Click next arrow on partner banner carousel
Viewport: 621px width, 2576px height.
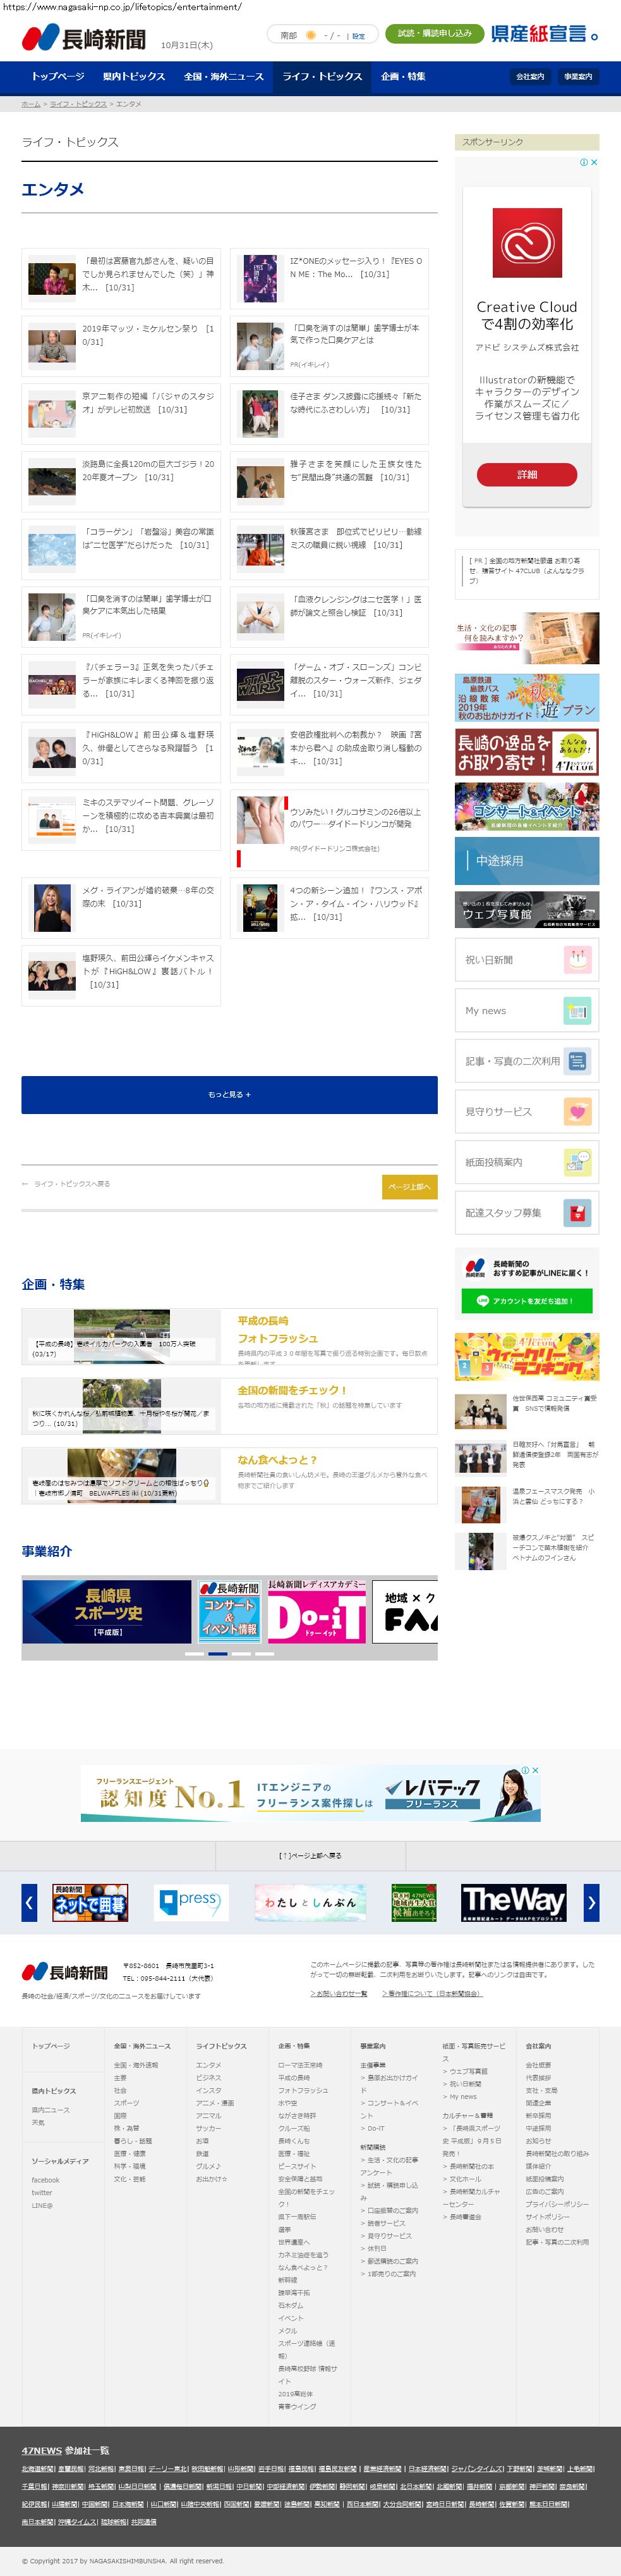[591, 1903]
